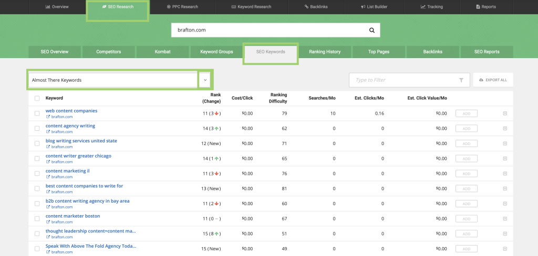Check the content marketing il row

click(x=37, y=174)
